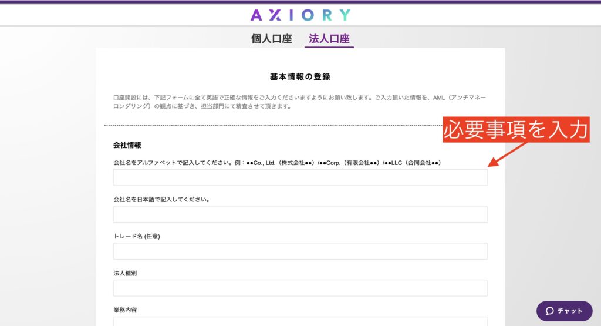Click the トレード名 (任意) input field
The height and width of the screenshot is (326, 601).
300,251
